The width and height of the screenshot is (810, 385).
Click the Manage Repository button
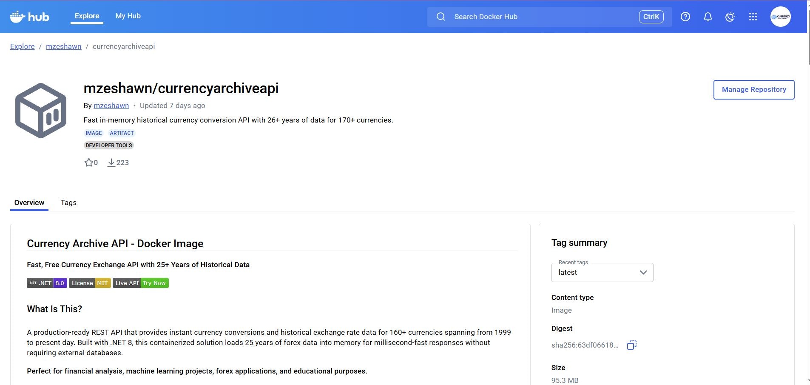tap(753, 89)
